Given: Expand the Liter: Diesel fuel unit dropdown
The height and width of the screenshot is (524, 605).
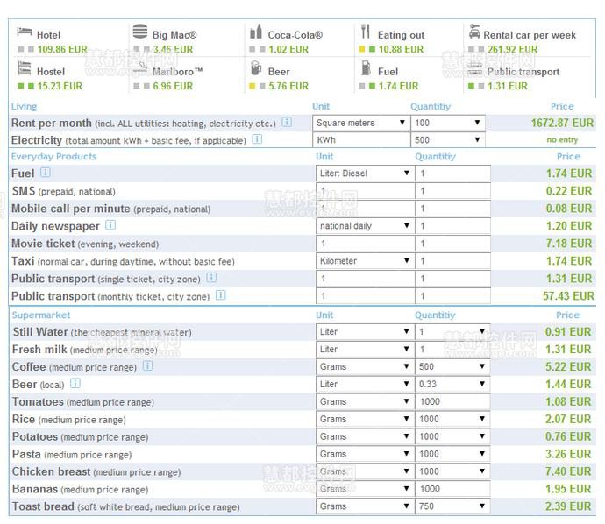Looking at the screenshot, I should pos(364,173).
